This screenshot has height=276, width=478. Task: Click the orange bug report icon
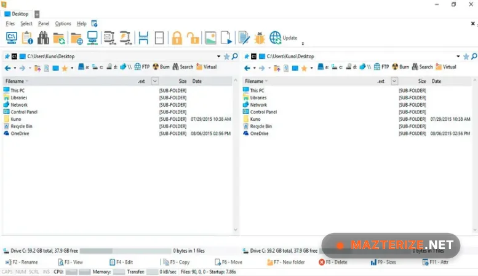click(x=260, y=38)
